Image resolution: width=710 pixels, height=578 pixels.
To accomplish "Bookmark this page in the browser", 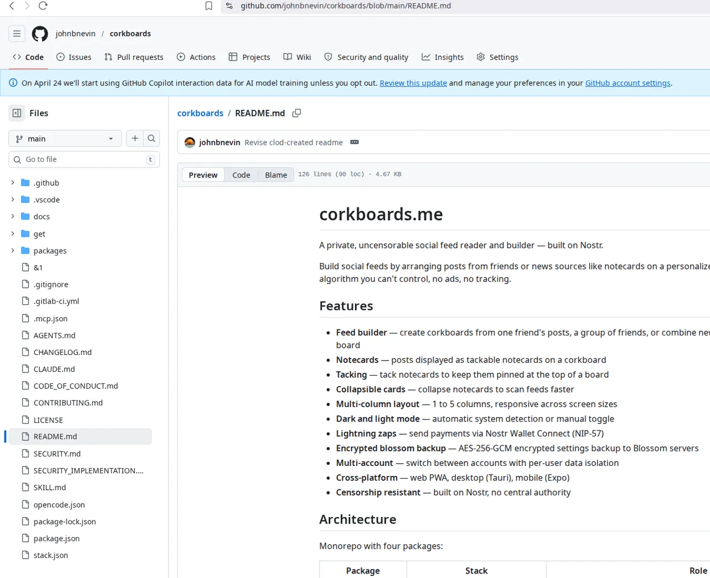I will click(209, 6).
